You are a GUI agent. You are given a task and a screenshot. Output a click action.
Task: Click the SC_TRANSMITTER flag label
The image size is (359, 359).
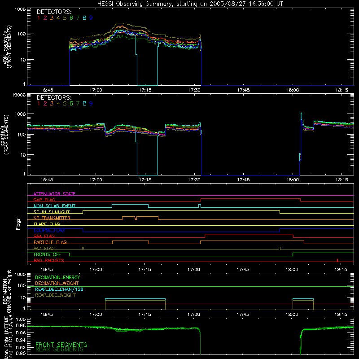(52, 218)
